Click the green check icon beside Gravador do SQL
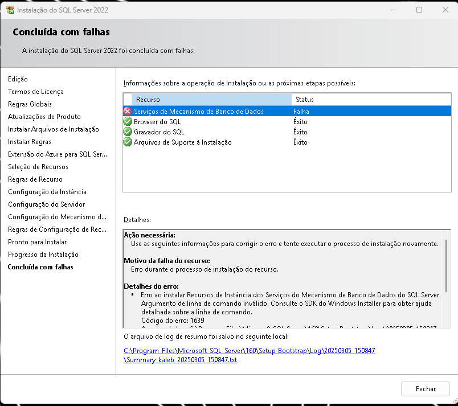Image resolution: width=458 pixels, height=406 pixels. pyautogui.click(x=128, y=132)
